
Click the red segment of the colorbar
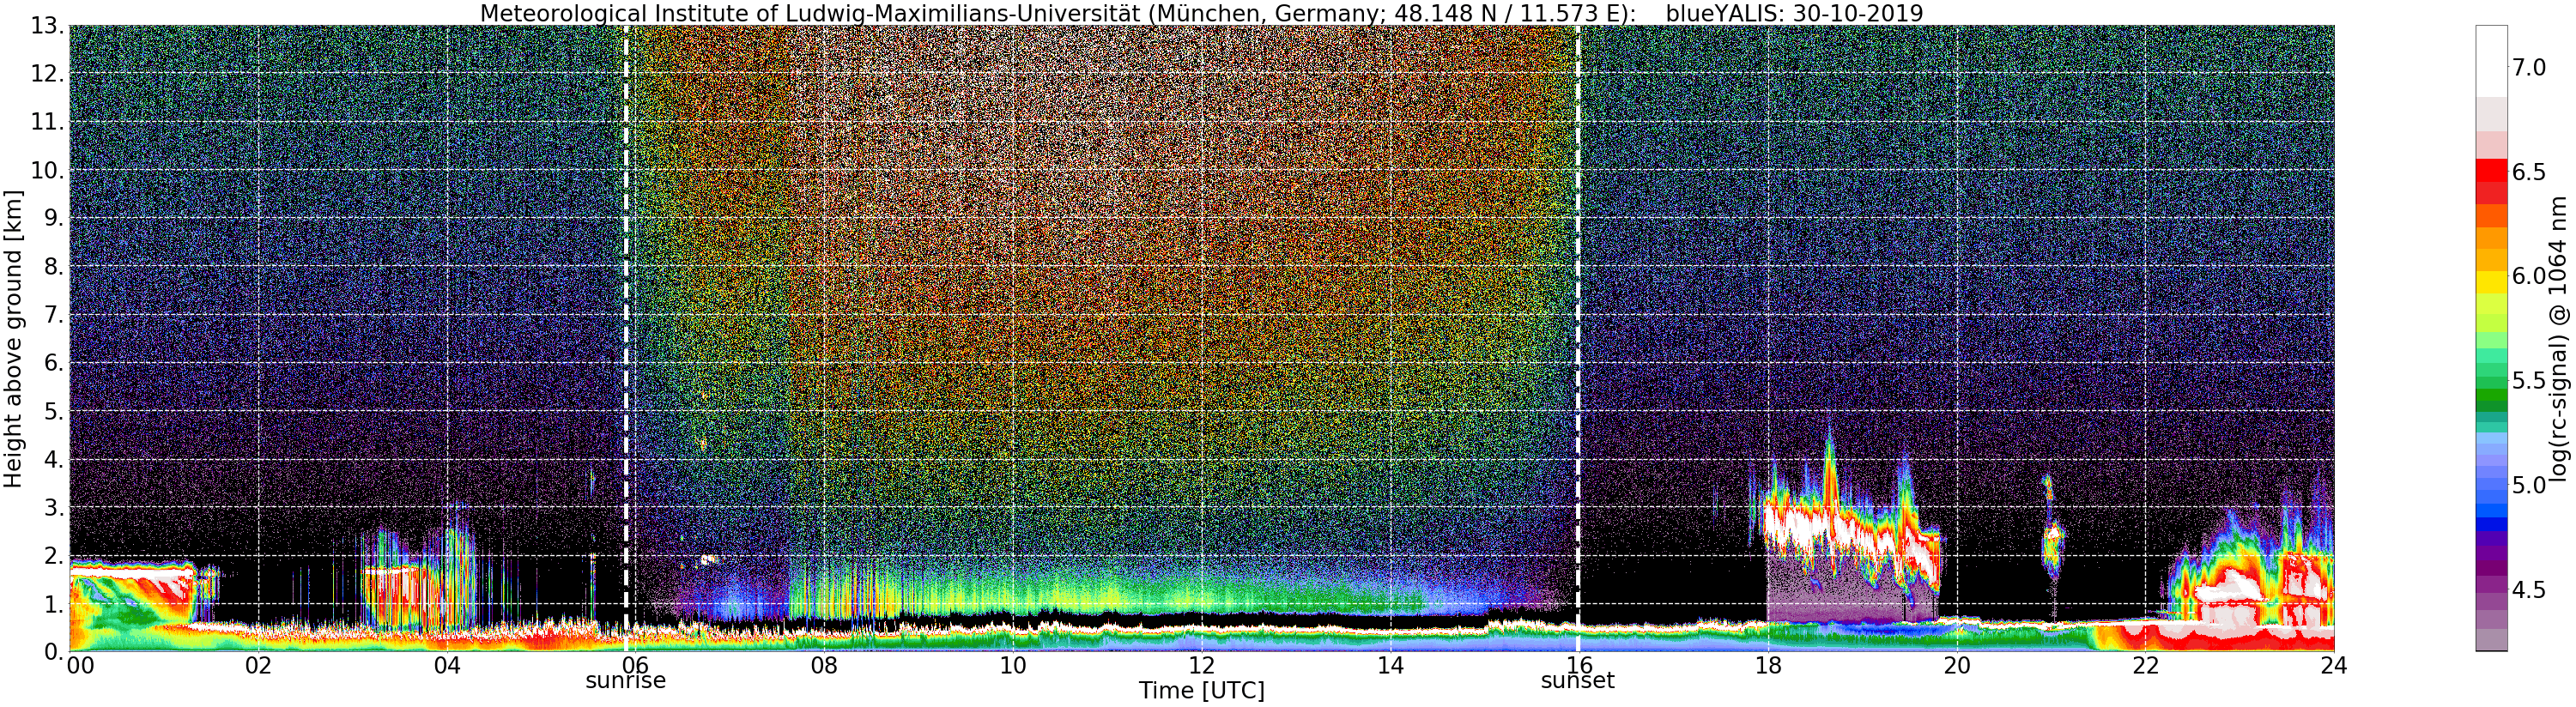(2491, 172)
